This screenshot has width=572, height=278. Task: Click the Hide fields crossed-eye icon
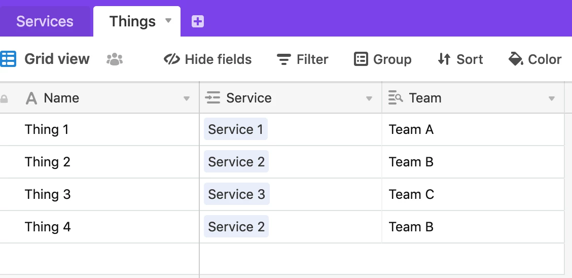(x=172, y=59)
